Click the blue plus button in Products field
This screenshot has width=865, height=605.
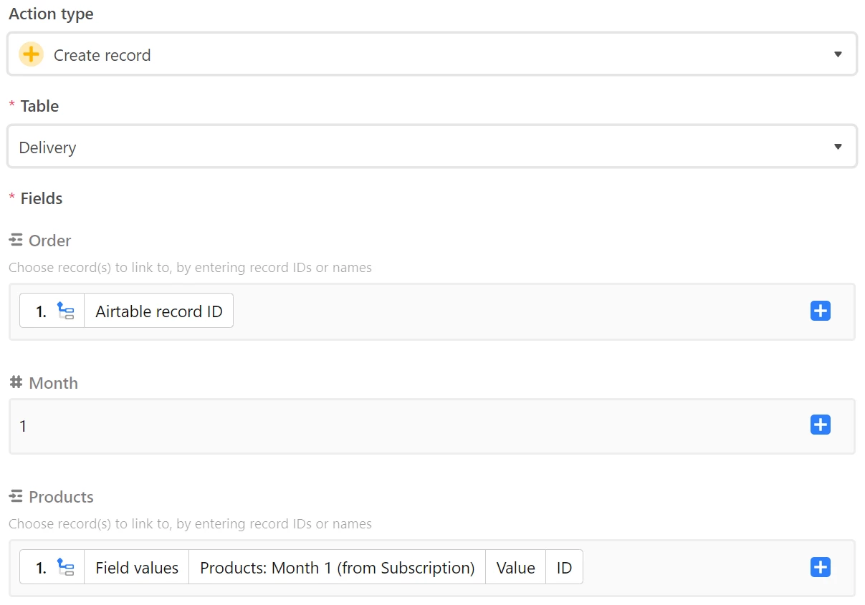click(820, 567)
